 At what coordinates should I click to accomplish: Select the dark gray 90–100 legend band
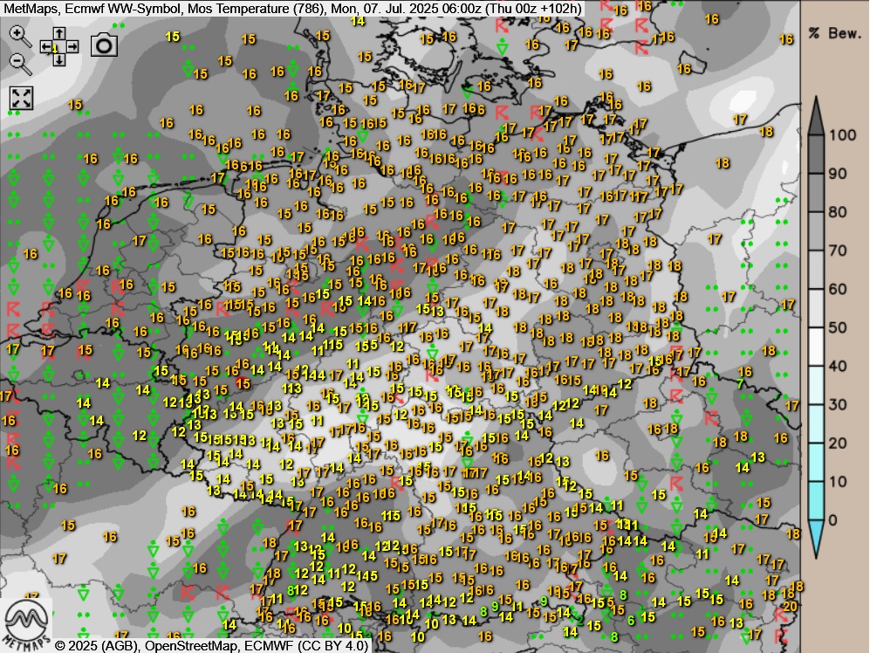(x=816, y=155)
